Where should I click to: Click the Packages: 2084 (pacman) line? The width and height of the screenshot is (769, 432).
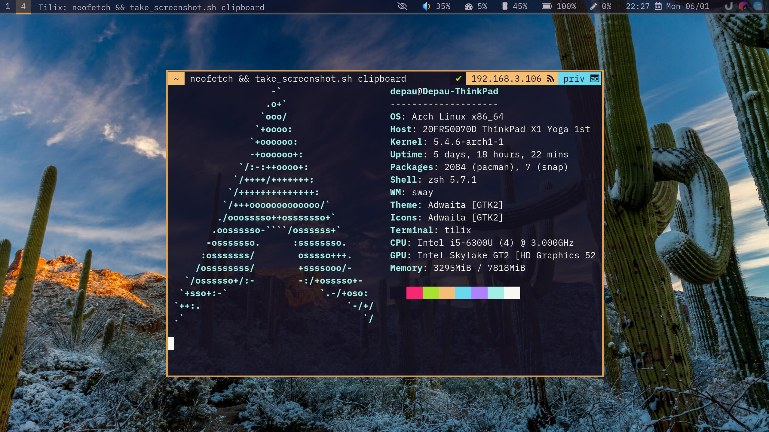479,167
